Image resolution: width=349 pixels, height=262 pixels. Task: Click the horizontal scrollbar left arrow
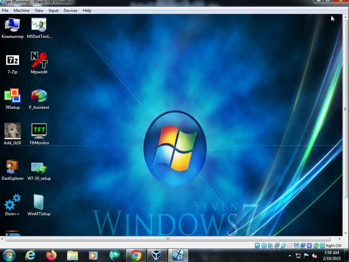[2, 239]
